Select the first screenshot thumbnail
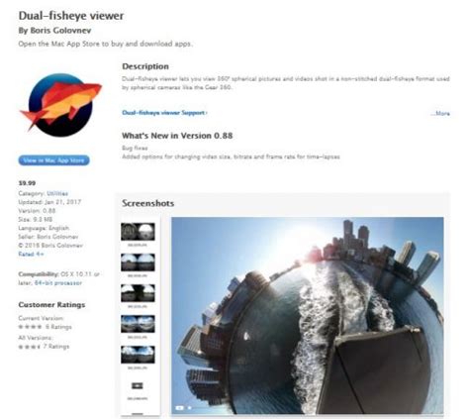The image size is (469, 419). point(138,232)
